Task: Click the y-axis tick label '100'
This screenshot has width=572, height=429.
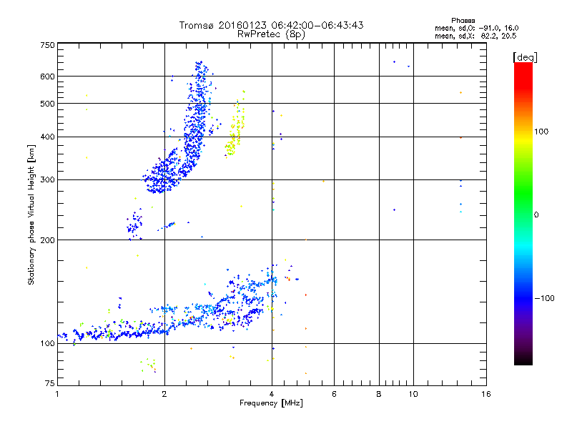Action: 47,344
